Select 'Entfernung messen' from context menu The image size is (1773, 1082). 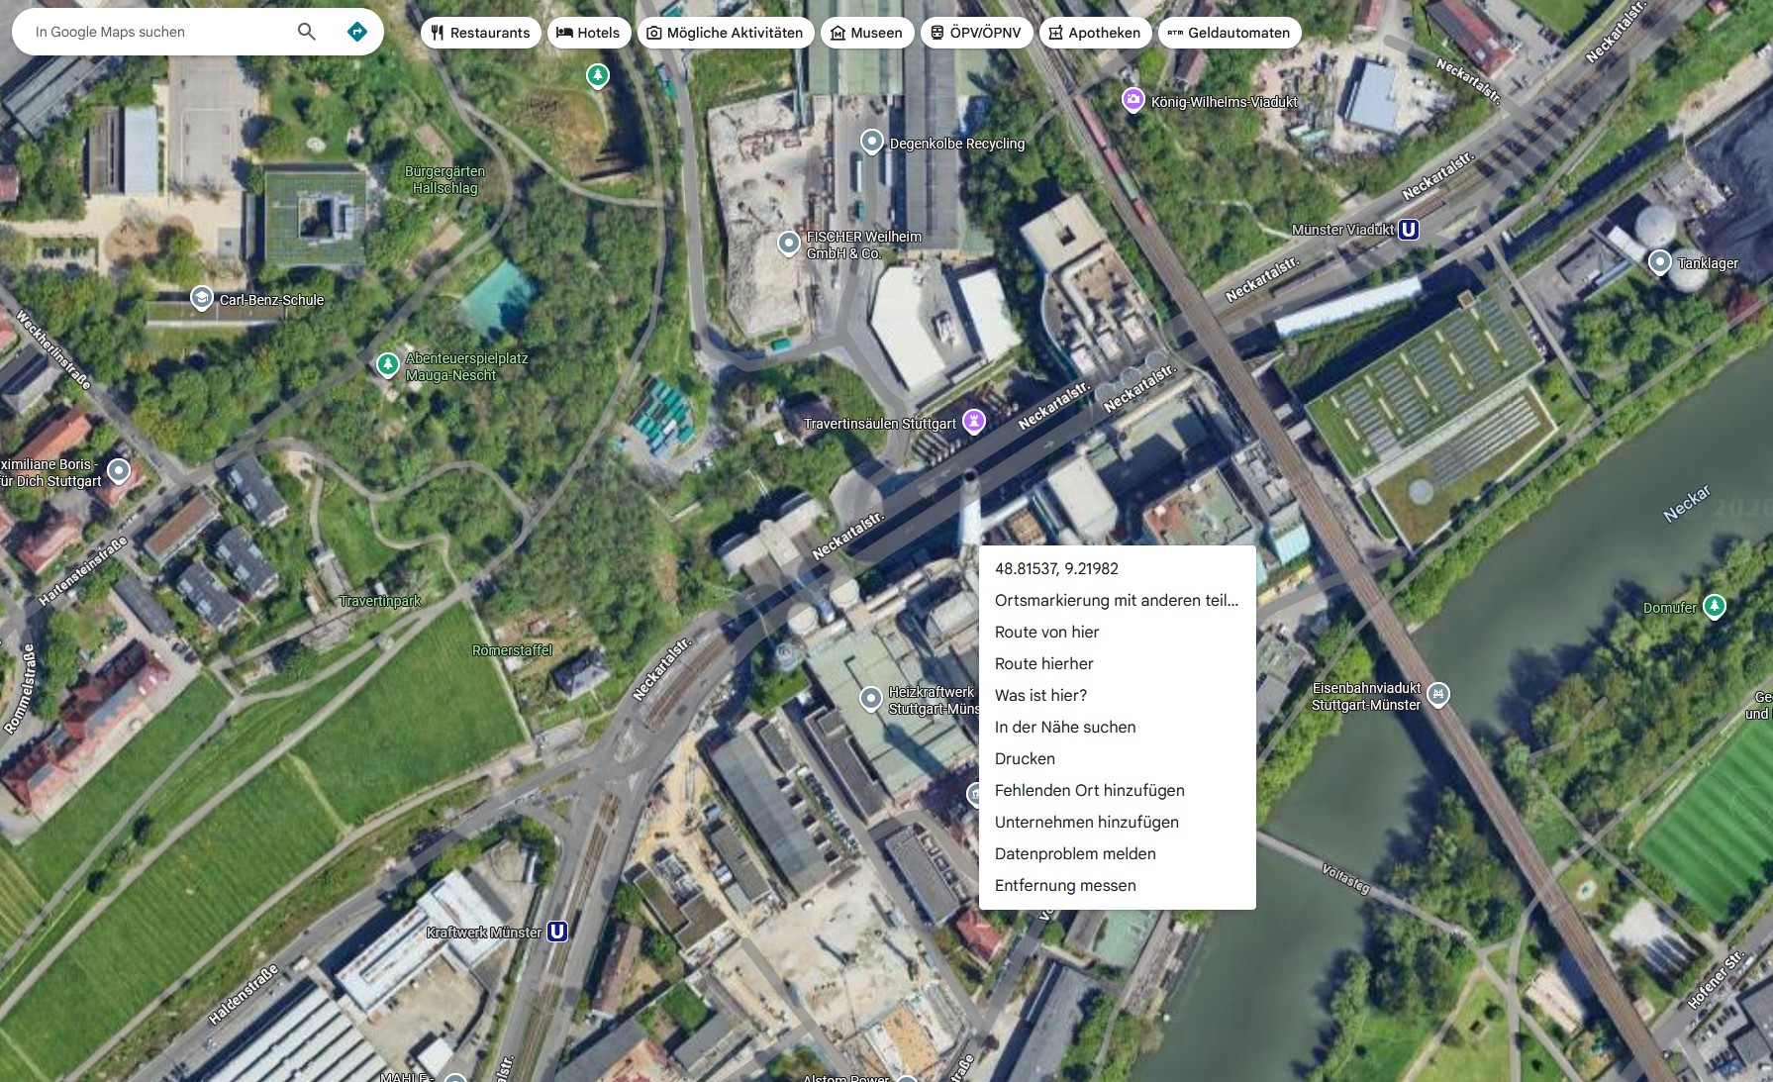coord(1065,885)
